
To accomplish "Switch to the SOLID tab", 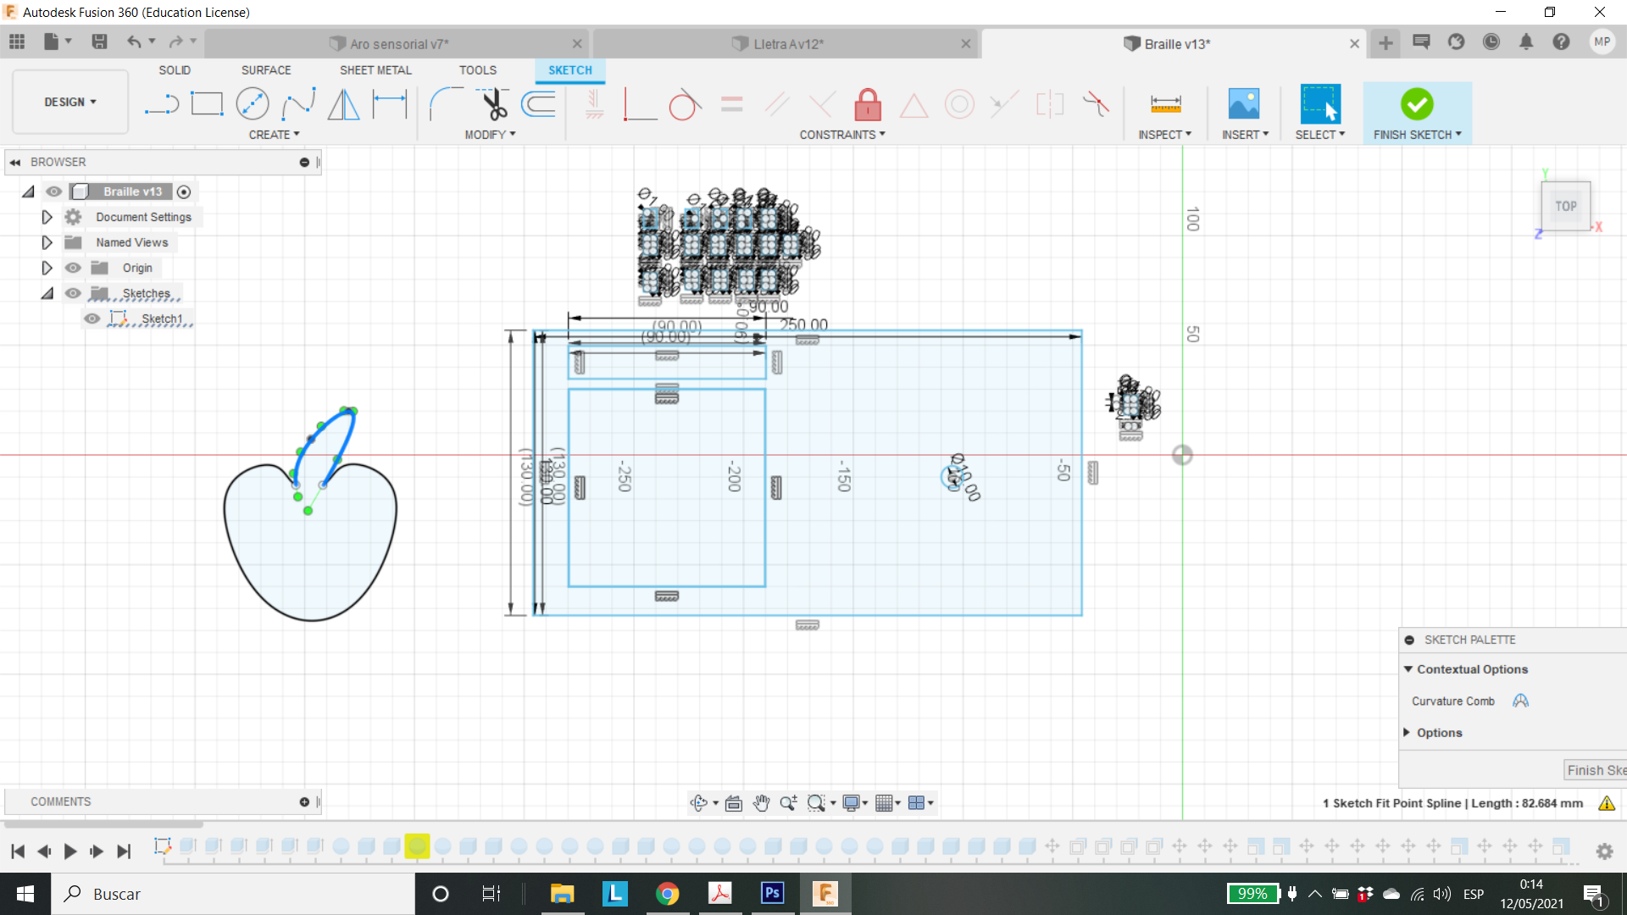I will click(175, 70).
